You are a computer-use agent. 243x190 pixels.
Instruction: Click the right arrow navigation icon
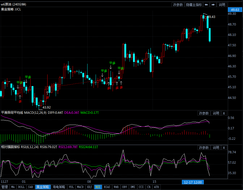point(213,5)
